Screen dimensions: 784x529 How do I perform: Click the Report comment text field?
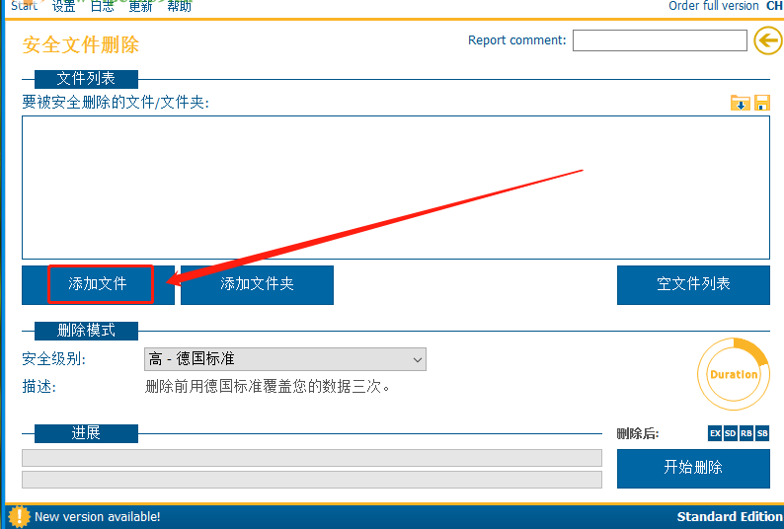pyautogui.click(x=660, y=40)
